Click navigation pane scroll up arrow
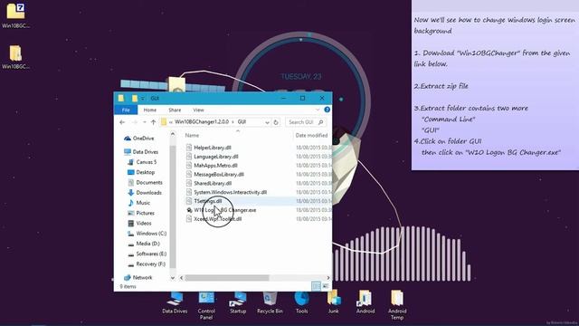 coord(173,134)
